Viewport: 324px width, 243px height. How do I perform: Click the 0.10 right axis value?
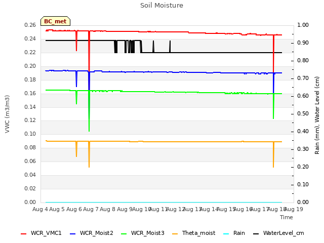click(303, 184)
